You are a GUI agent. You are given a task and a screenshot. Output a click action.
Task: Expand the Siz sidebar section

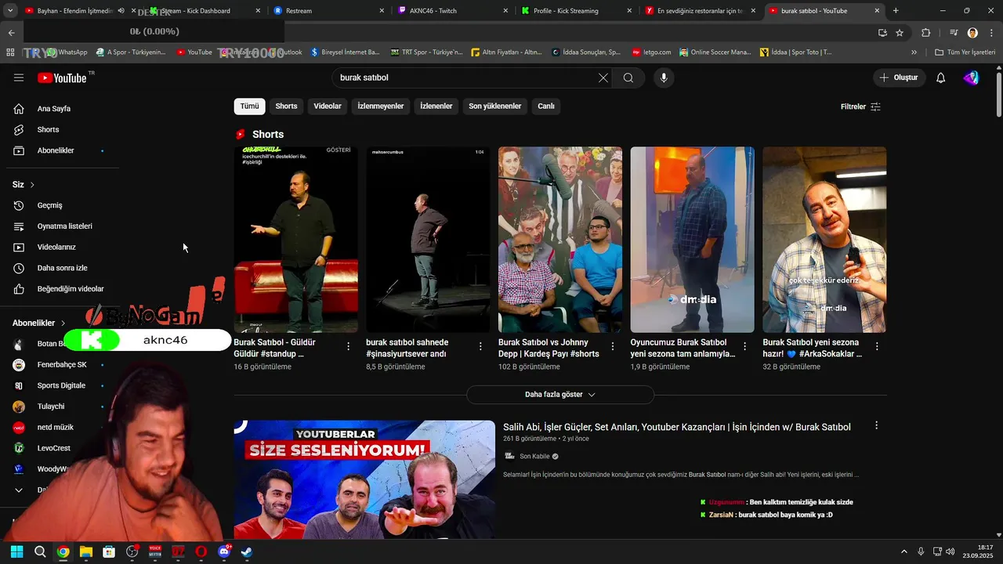(24, 185)
